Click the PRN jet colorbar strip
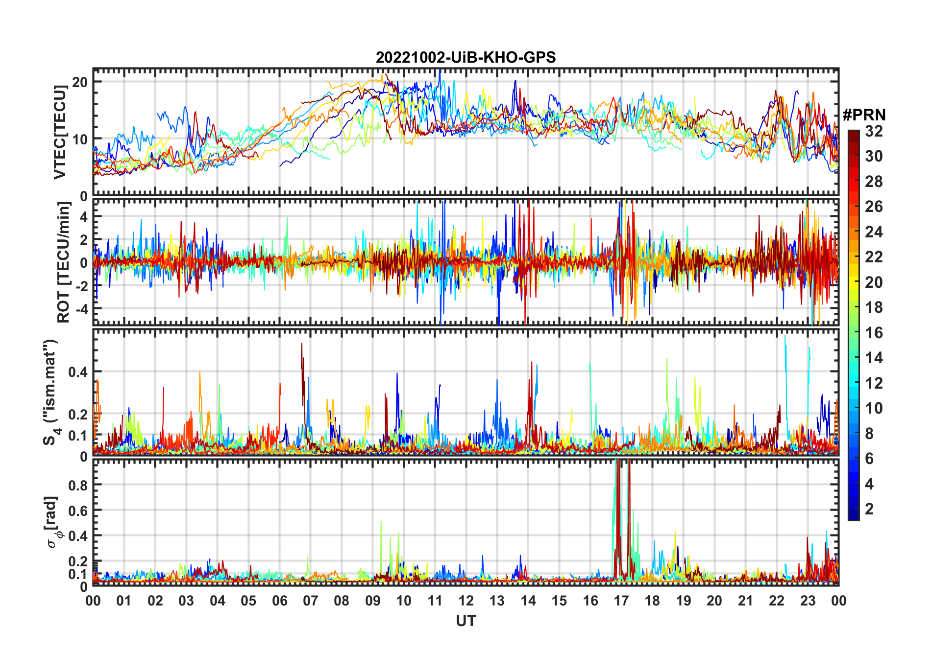The image size is (932, 651). pyautogui.click(x=854, y=325)
